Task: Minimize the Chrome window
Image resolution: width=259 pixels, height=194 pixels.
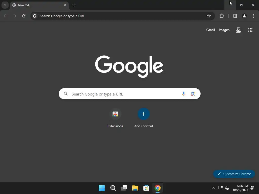Action: click(x=230, y=5)
